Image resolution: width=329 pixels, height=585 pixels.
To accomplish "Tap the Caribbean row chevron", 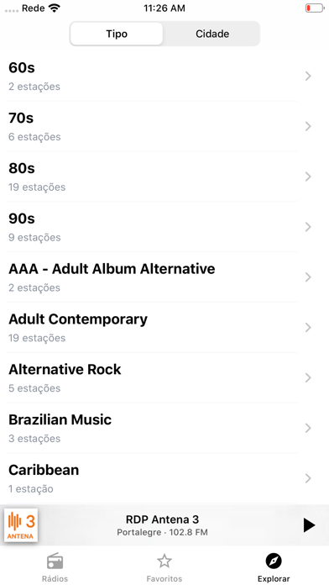I will tap(308, 478).
